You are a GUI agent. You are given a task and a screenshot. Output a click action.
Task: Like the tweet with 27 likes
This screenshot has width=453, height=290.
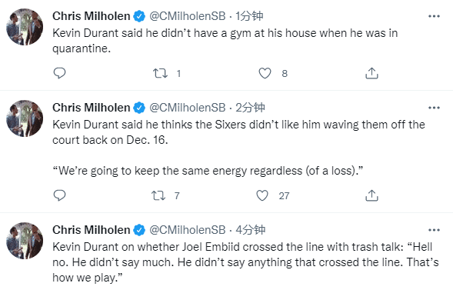point(262,196)
